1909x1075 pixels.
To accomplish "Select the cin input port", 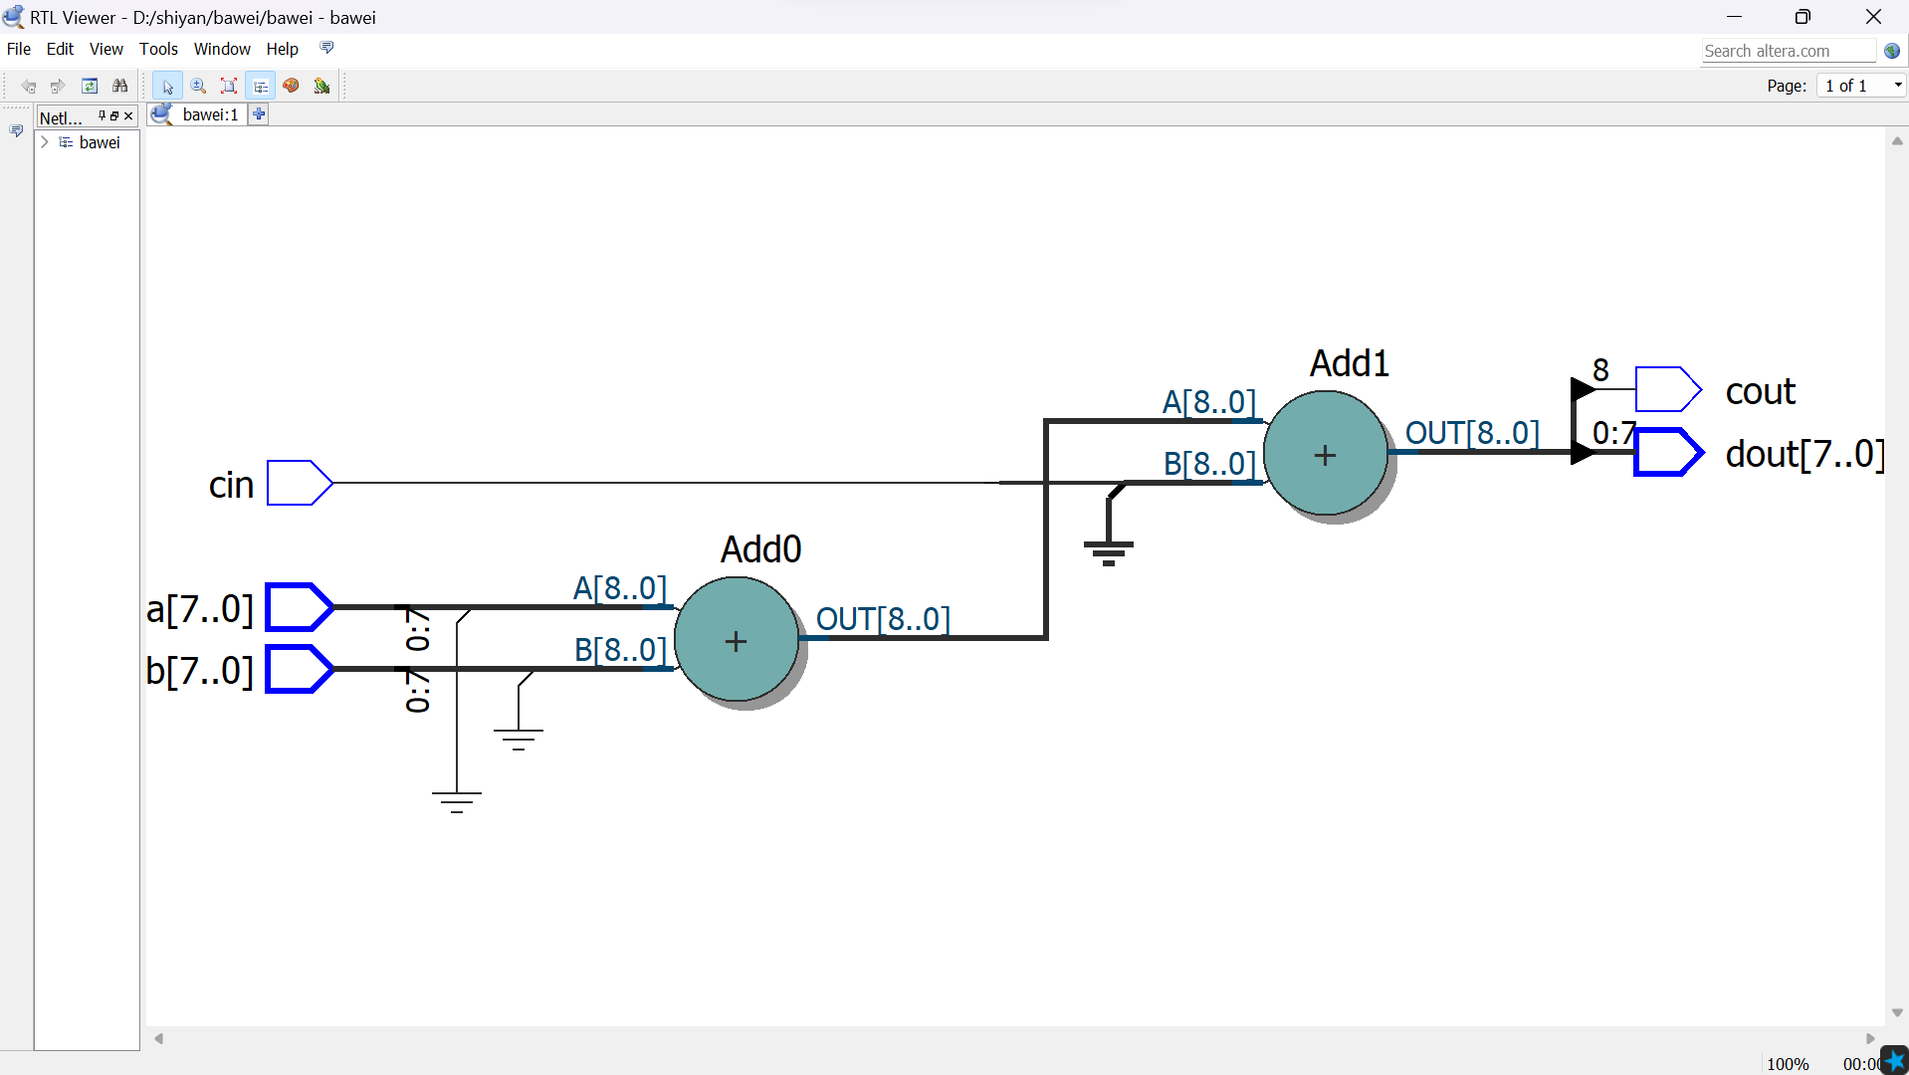I will pyautogui.click(x=300, y=483).
